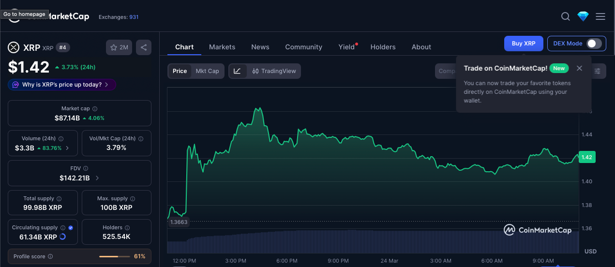Switch to TradingView chart mode
Viewport: 615px width, 267px height.
pos(274,71)
